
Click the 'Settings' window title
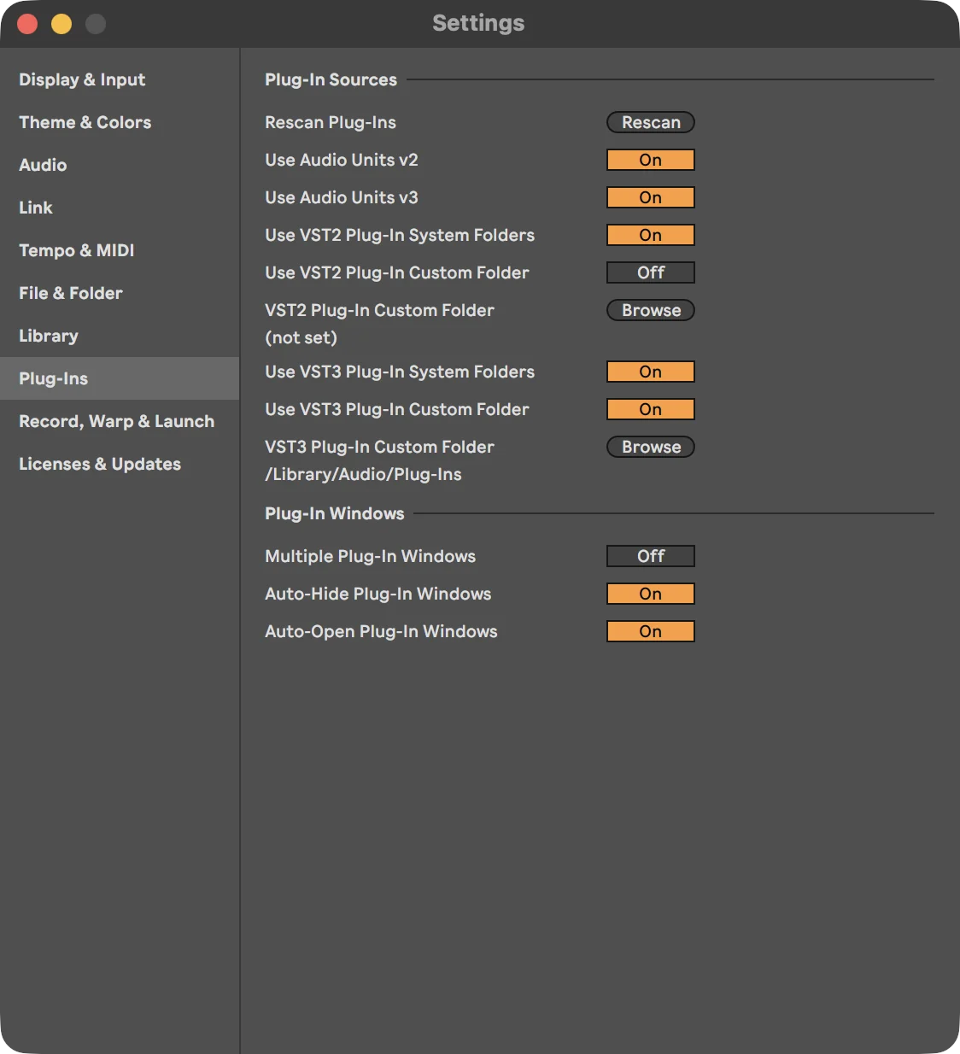click(478, 23)
